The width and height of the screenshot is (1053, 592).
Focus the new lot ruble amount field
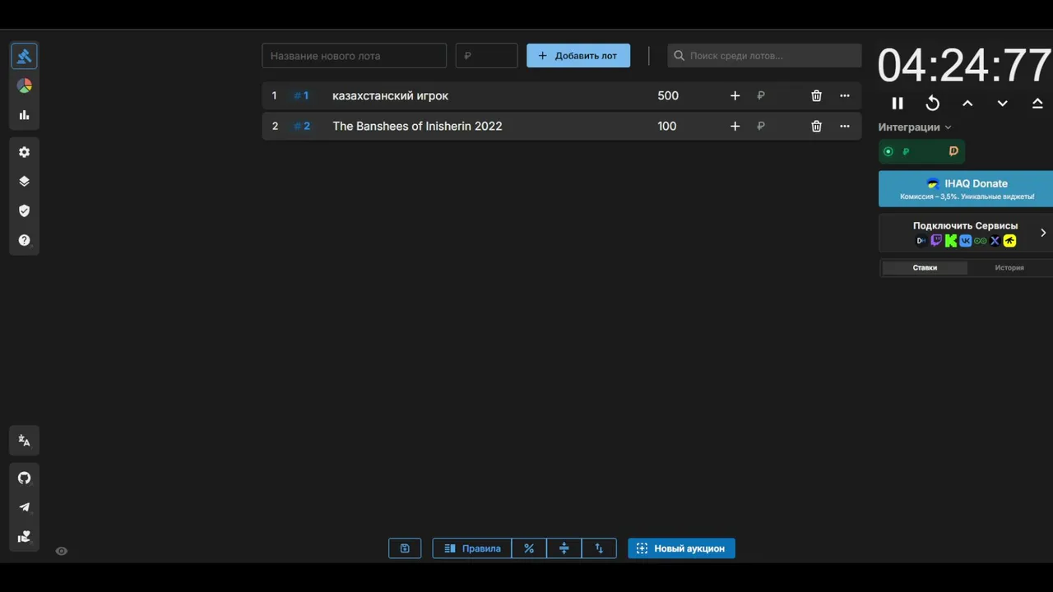pos(487,56)
